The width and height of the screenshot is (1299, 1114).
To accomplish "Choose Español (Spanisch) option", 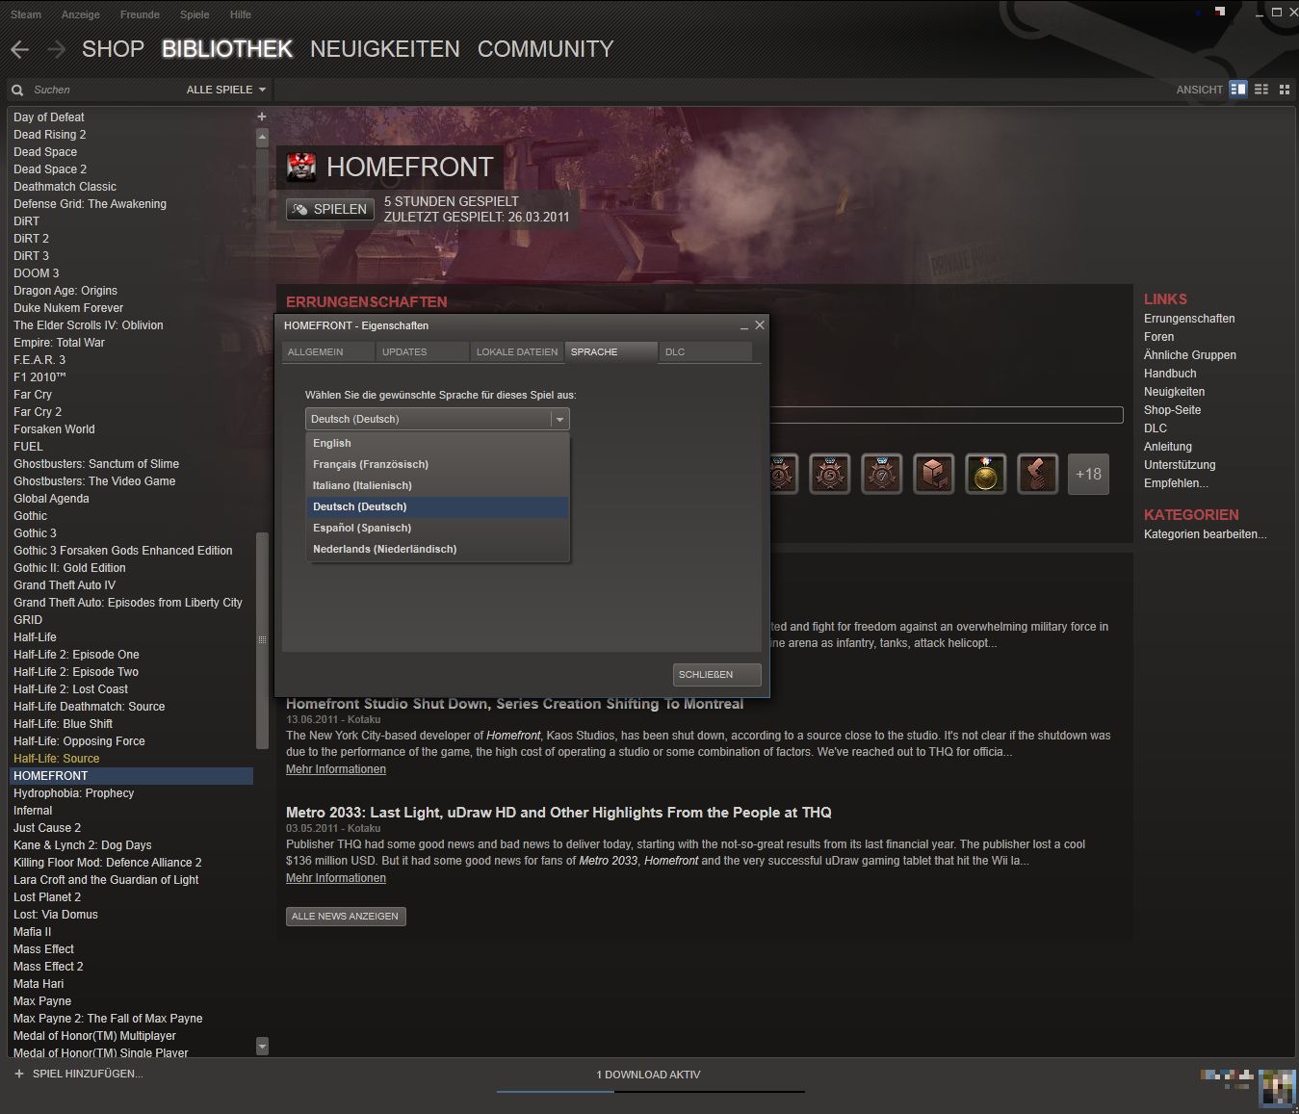I will coord(437,528).
